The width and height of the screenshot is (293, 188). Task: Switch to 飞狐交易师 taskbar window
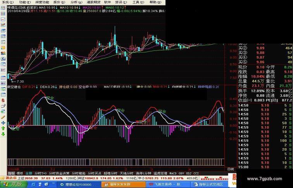click(x=168, y=185)
